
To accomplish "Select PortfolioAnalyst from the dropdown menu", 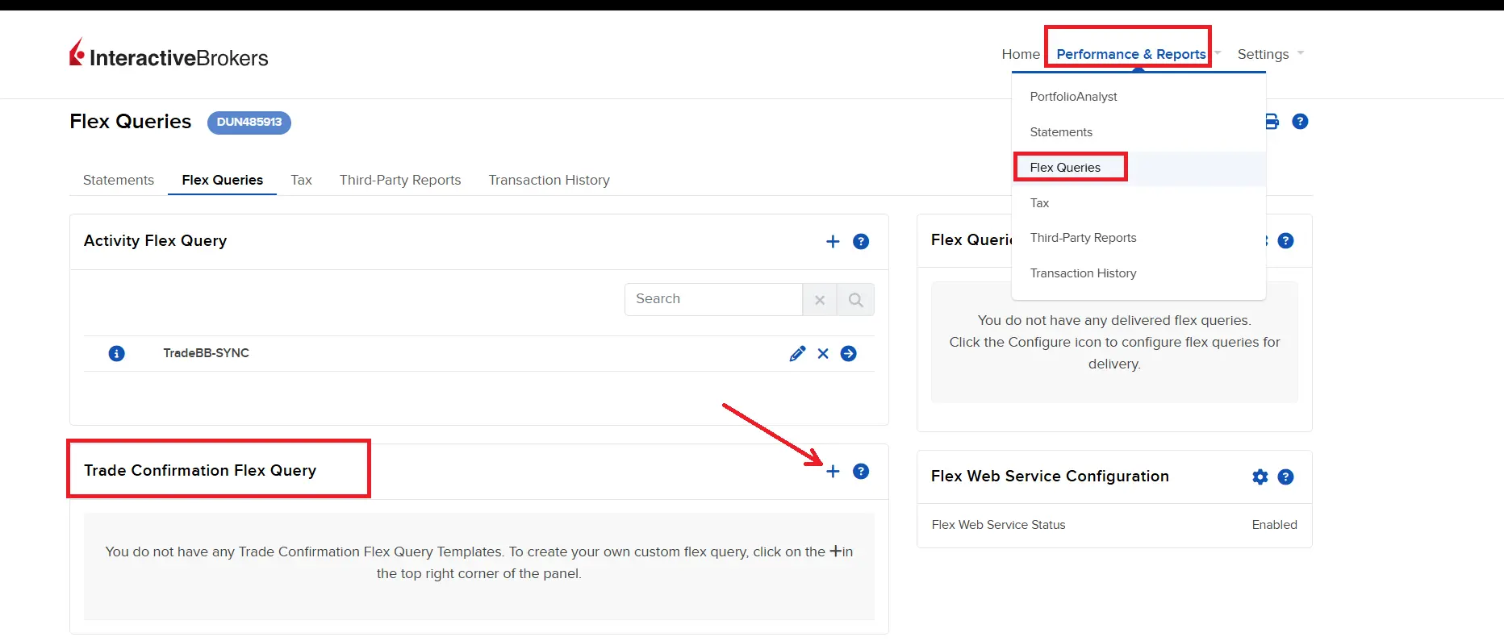I will pyautogui.click(x=1073, y=97).
